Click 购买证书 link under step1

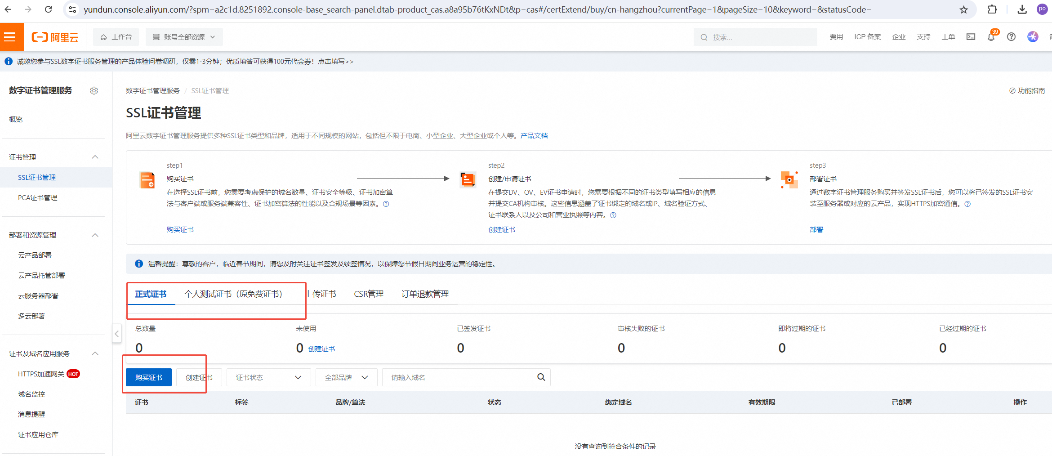coord(180,230)
